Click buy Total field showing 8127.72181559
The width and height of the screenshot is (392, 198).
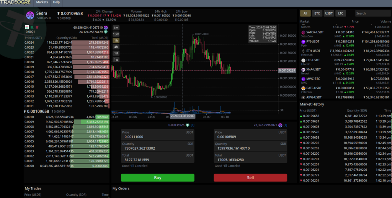click(157, 158)
